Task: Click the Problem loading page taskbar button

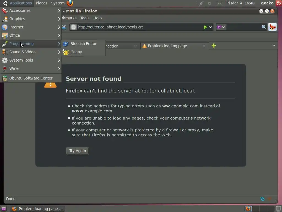Action: coord(37,209)
